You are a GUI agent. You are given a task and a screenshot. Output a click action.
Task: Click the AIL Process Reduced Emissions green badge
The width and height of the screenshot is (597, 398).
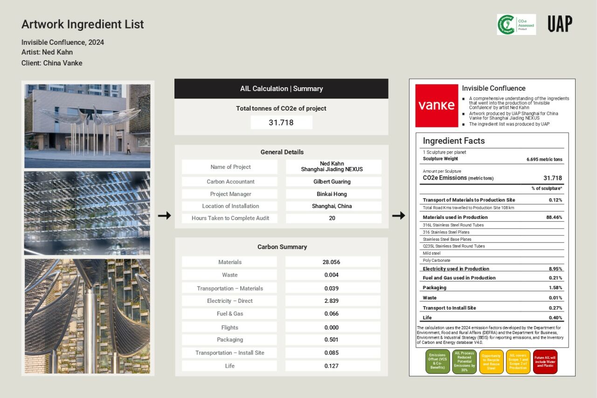click(x=465, y=362)
